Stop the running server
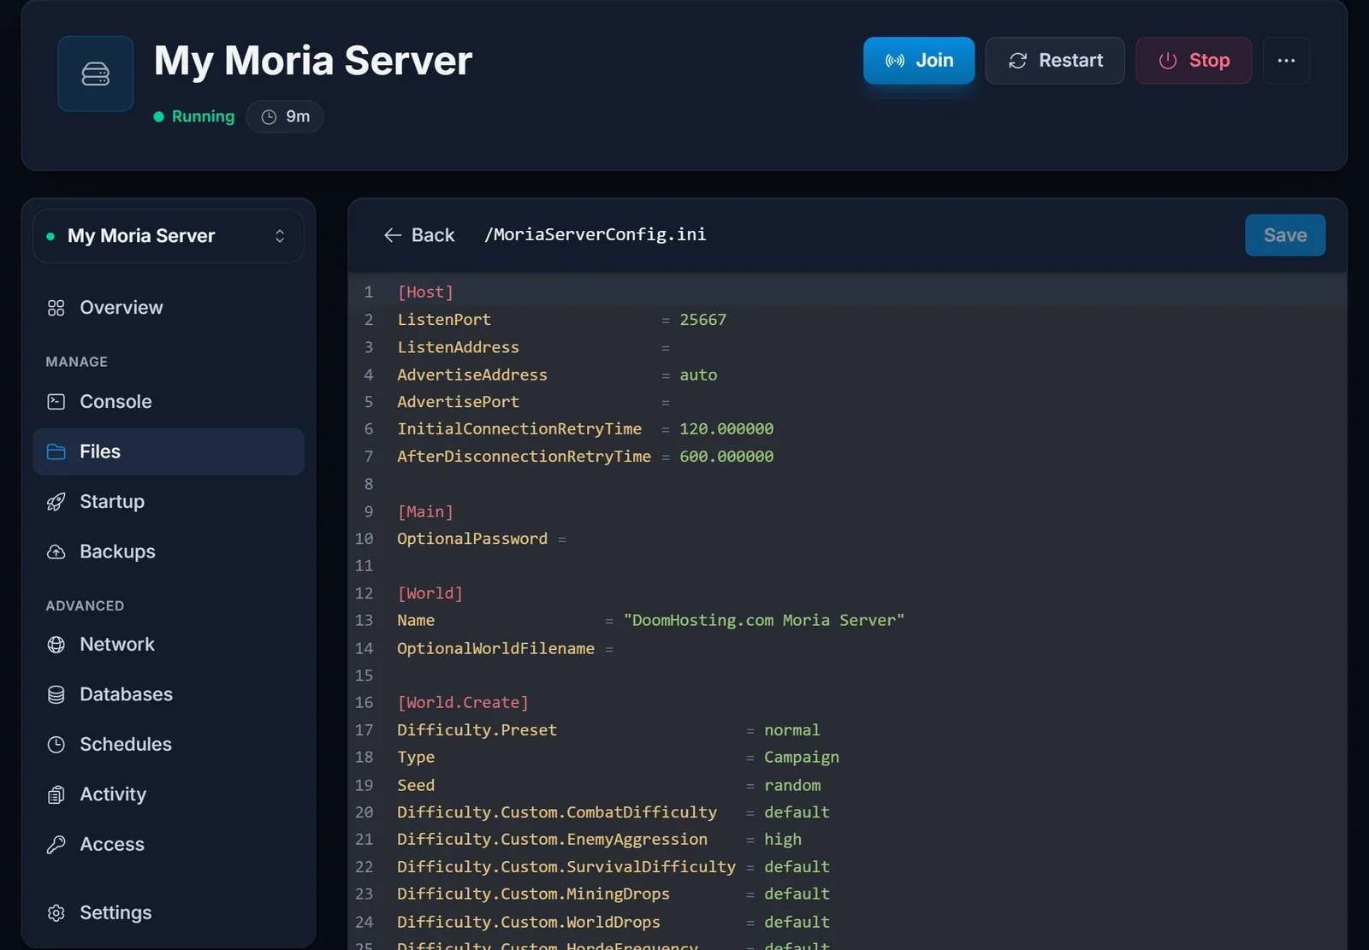This screenshot has width=1369, height=950. (x=1193, y=61)
